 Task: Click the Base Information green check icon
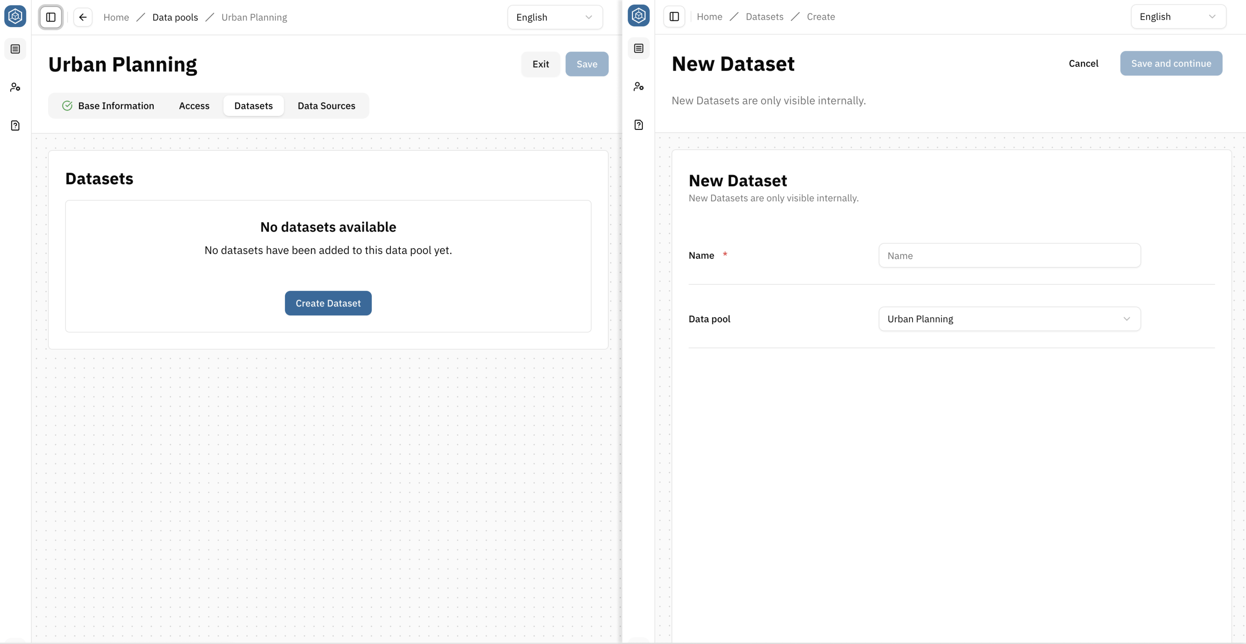[x=67, y=106]
